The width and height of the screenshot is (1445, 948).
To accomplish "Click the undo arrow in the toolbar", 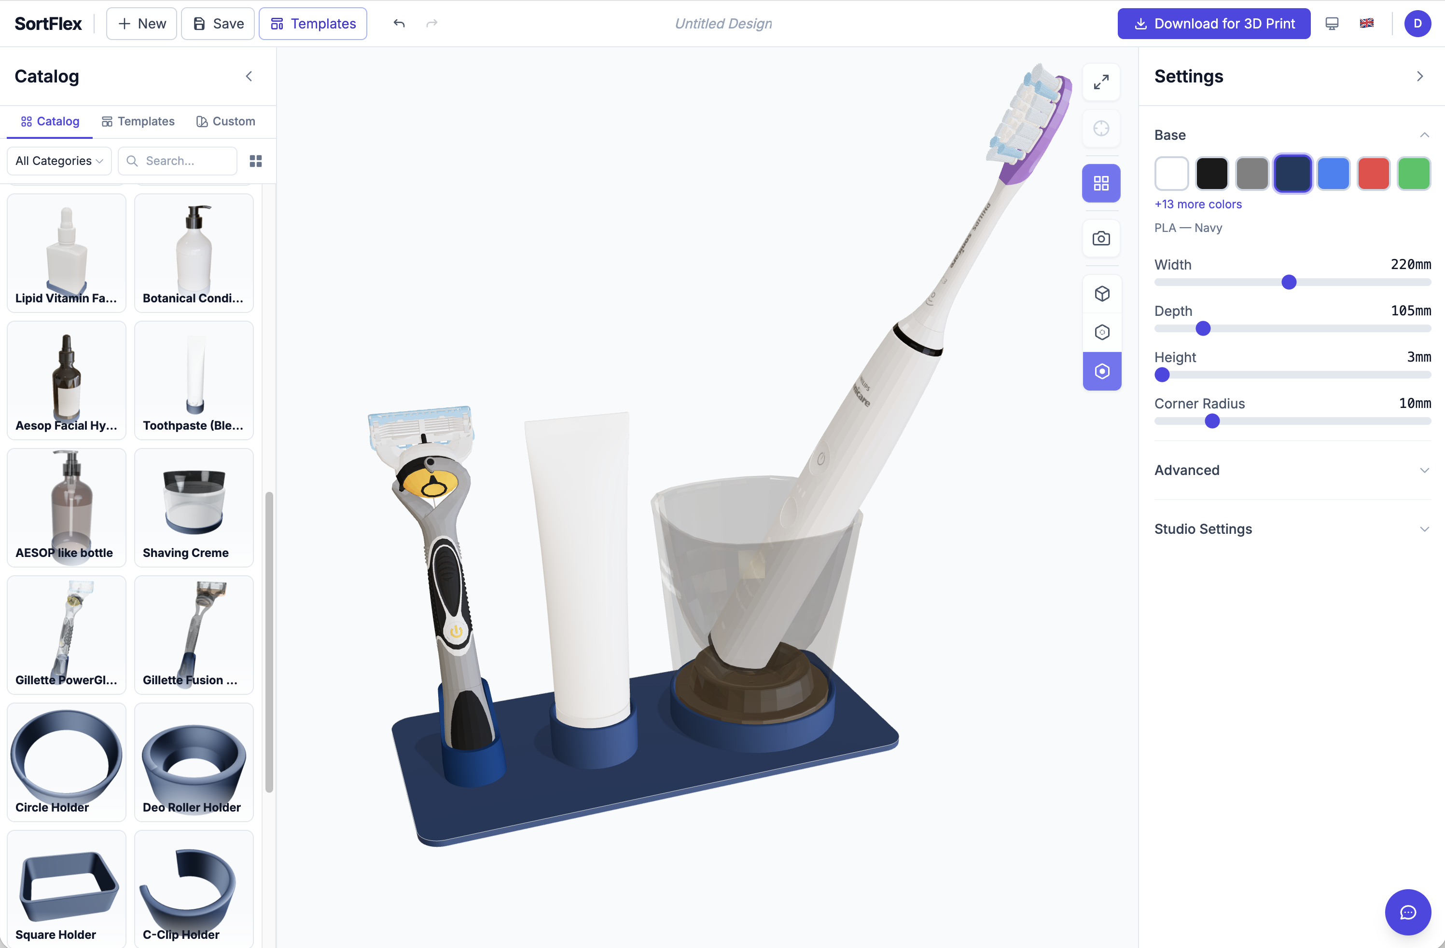I will pyautogui.click(x=399, y=23).
